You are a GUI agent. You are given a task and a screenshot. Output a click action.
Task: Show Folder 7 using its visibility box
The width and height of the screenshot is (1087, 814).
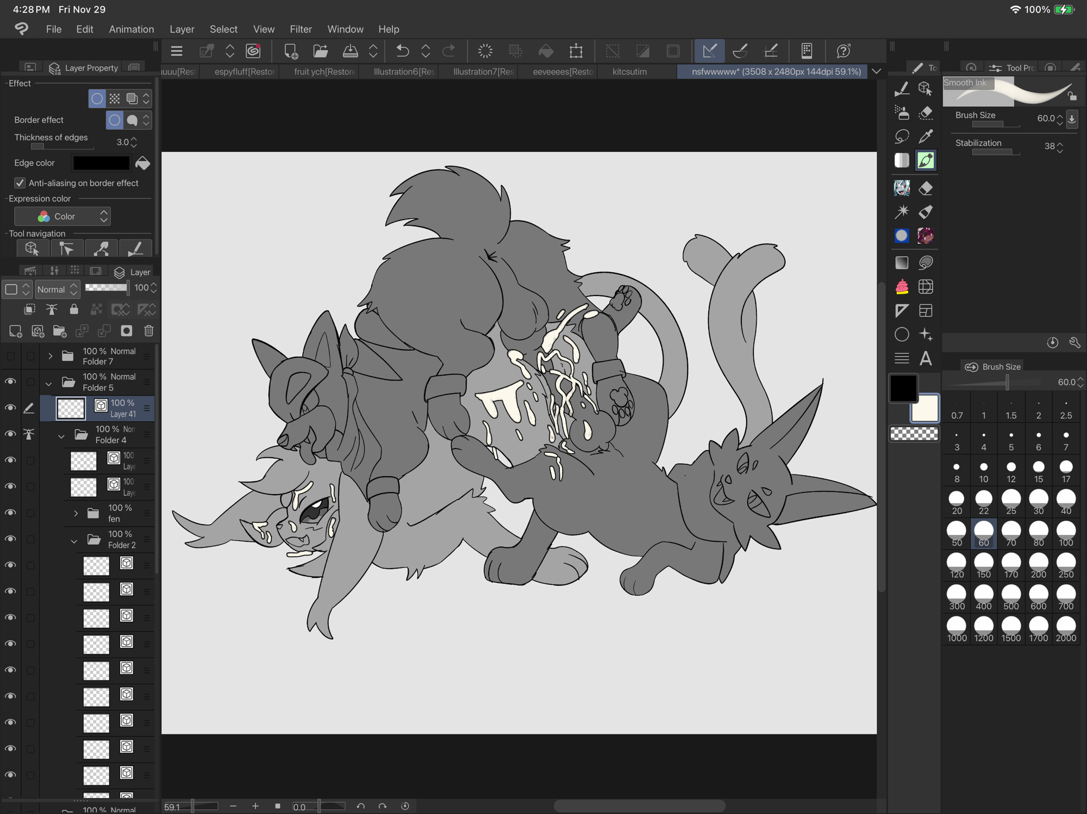[x=10, y=356]
